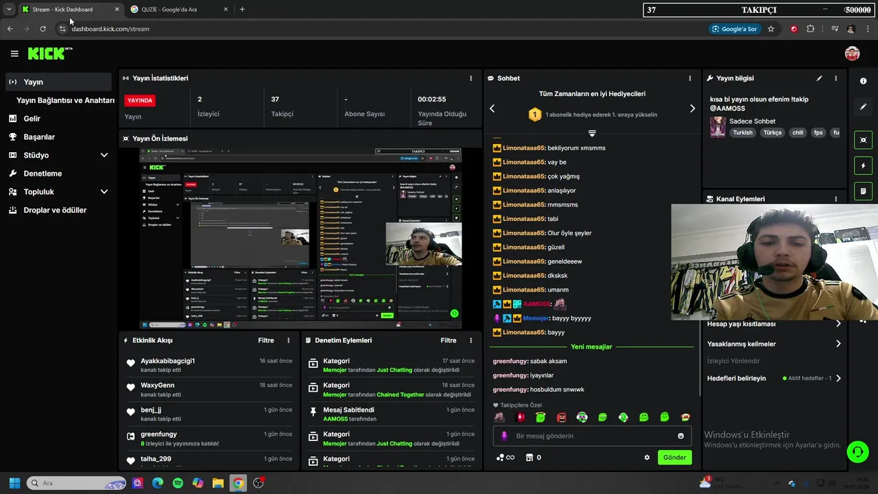The height and width of the screenshot is (494, 878).
Task: Open Microsoft Edge from the taskbar
Action: point(158,483)
